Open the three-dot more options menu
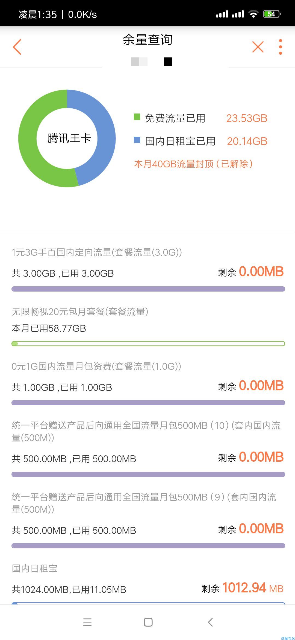The height and width of the screenshot is (640, 295). 280,47
